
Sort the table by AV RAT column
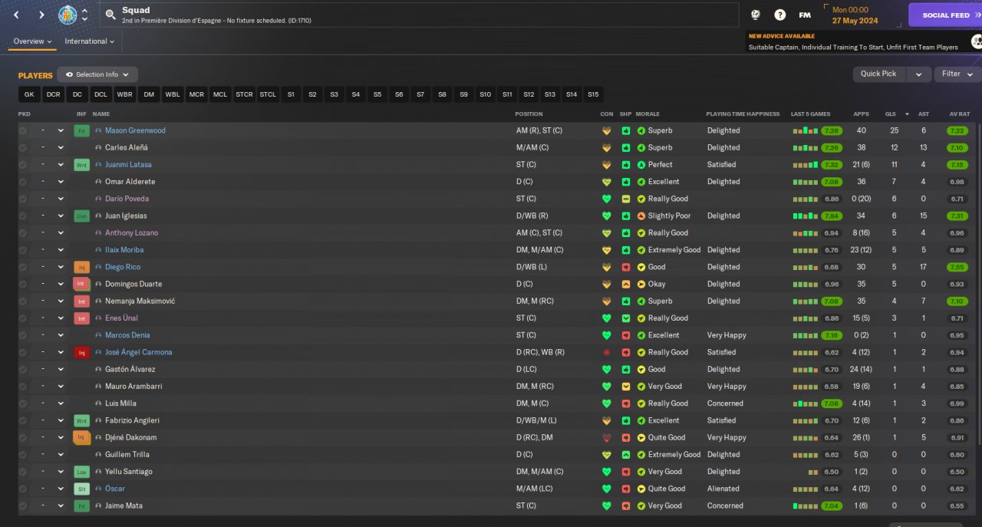pos(960,114)
